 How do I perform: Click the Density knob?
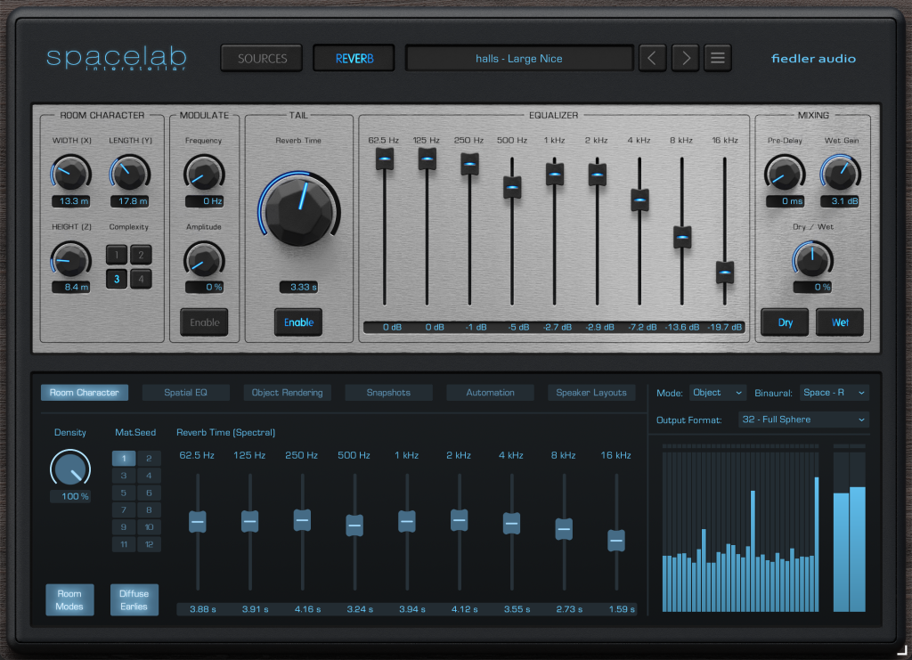click(x=70, y=469)
